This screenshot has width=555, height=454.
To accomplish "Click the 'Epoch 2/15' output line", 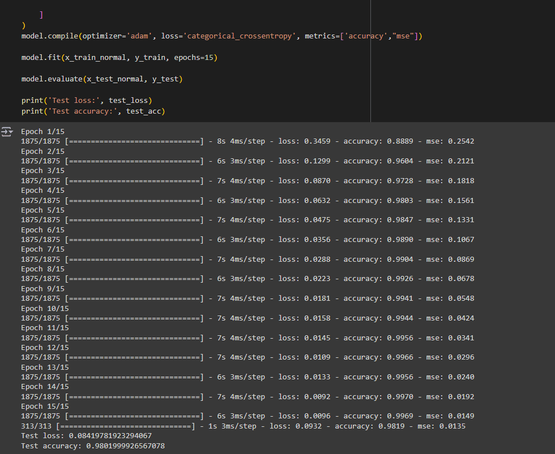I will click(x=43, y=151).
